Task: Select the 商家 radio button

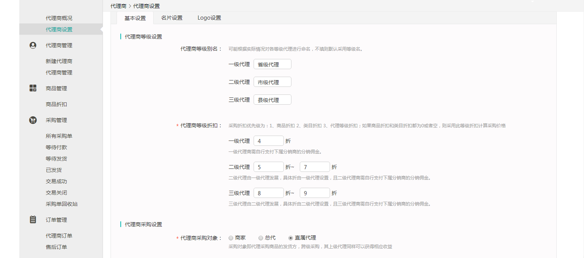Action: [x=231, y=238]
